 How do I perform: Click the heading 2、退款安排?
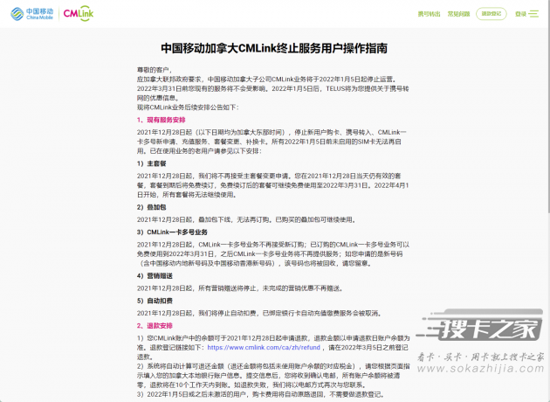tap(155, 325)
